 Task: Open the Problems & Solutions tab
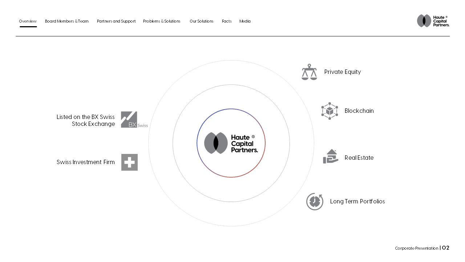(162, 21)
